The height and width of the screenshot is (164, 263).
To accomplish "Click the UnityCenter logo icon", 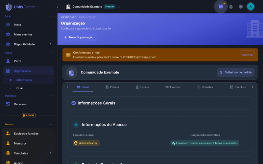I will [x=9, y=7].
